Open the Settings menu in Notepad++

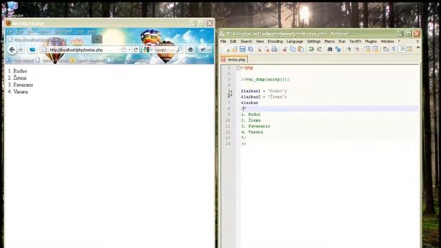314,41
